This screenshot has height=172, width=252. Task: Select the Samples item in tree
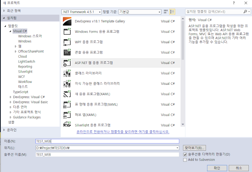point(11,122)
